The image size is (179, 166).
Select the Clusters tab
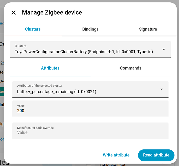[33, 29]
